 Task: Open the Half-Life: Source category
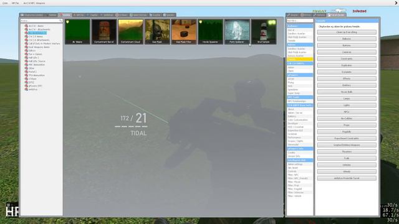37,61
